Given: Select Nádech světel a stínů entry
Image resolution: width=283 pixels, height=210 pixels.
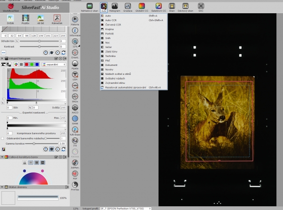Looking at the screenshot, I should click(134, 74).
